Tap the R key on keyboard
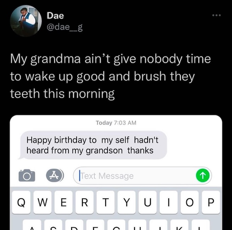Screen dimensions: 232x230 [x=84, y=202]
